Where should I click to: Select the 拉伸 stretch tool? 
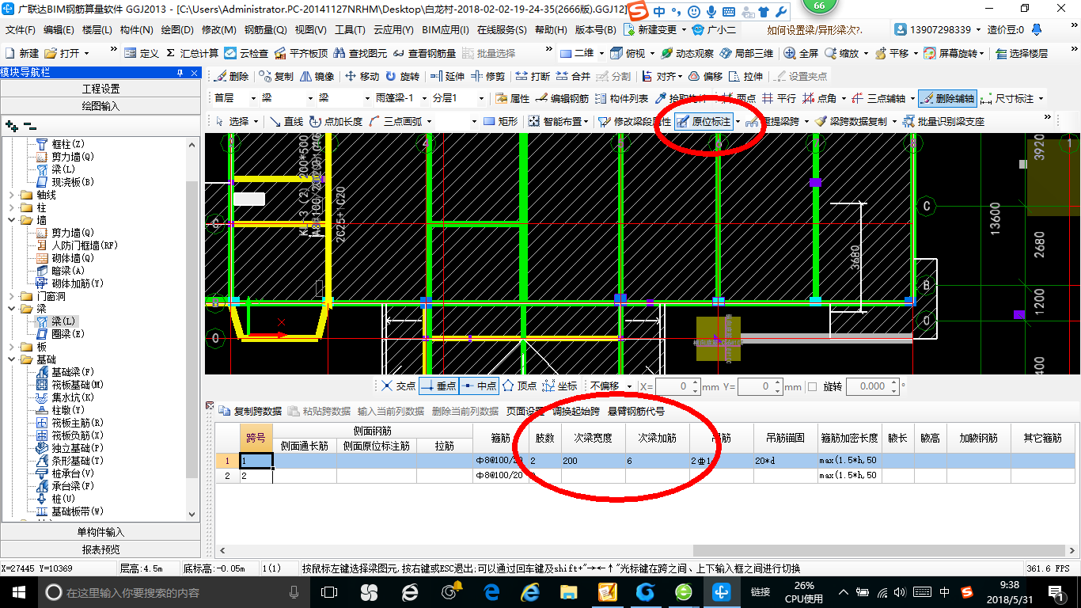745,77
